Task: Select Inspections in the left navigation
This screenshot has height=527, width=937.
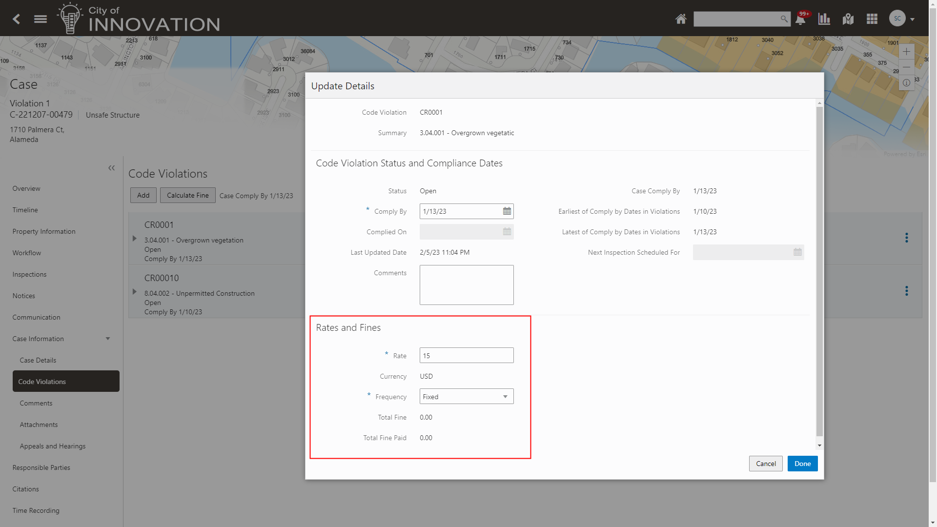Action: (x=29, y=274)
